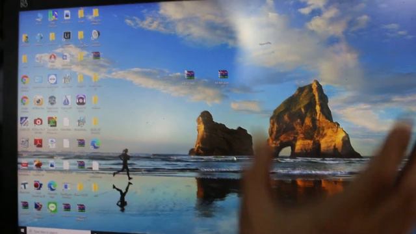Select the blue-red play triangle app icon
The width and height of the screenshot is (416, 234).
pos(38,206)
